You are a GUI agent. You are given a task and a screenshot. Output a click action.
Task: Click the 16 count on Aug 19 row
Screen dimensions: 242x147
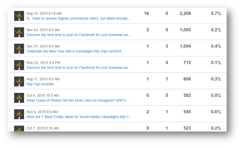coord(146,14)
